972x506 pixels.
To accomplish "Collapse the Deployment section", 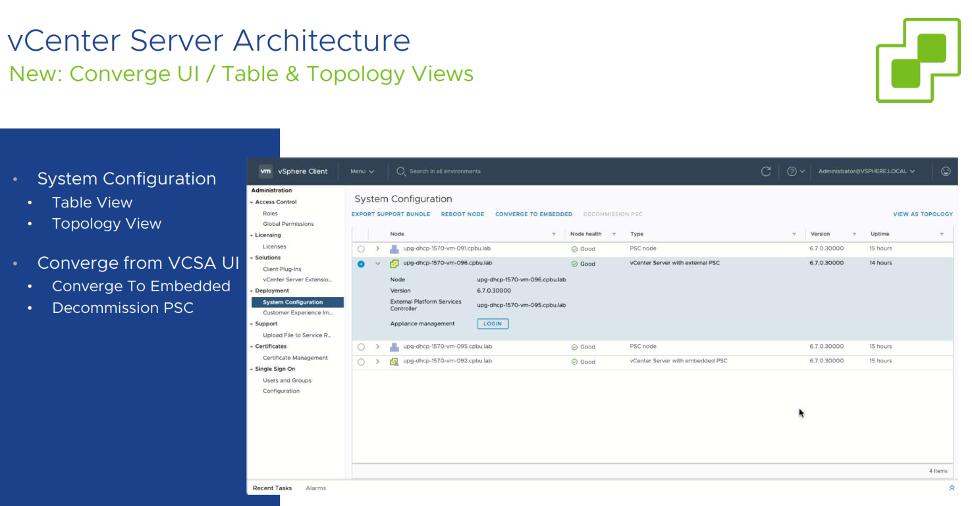I will coord(252,291).
